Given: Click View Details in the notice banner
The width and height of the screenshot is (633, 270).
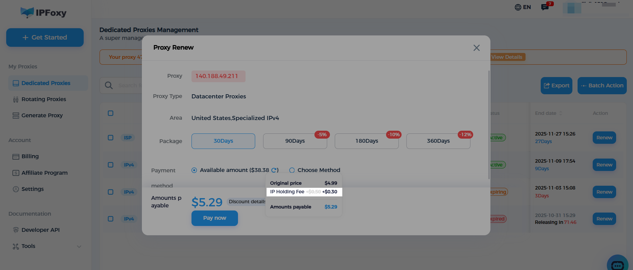Looking at the screenshot, I should pos(507,57).
